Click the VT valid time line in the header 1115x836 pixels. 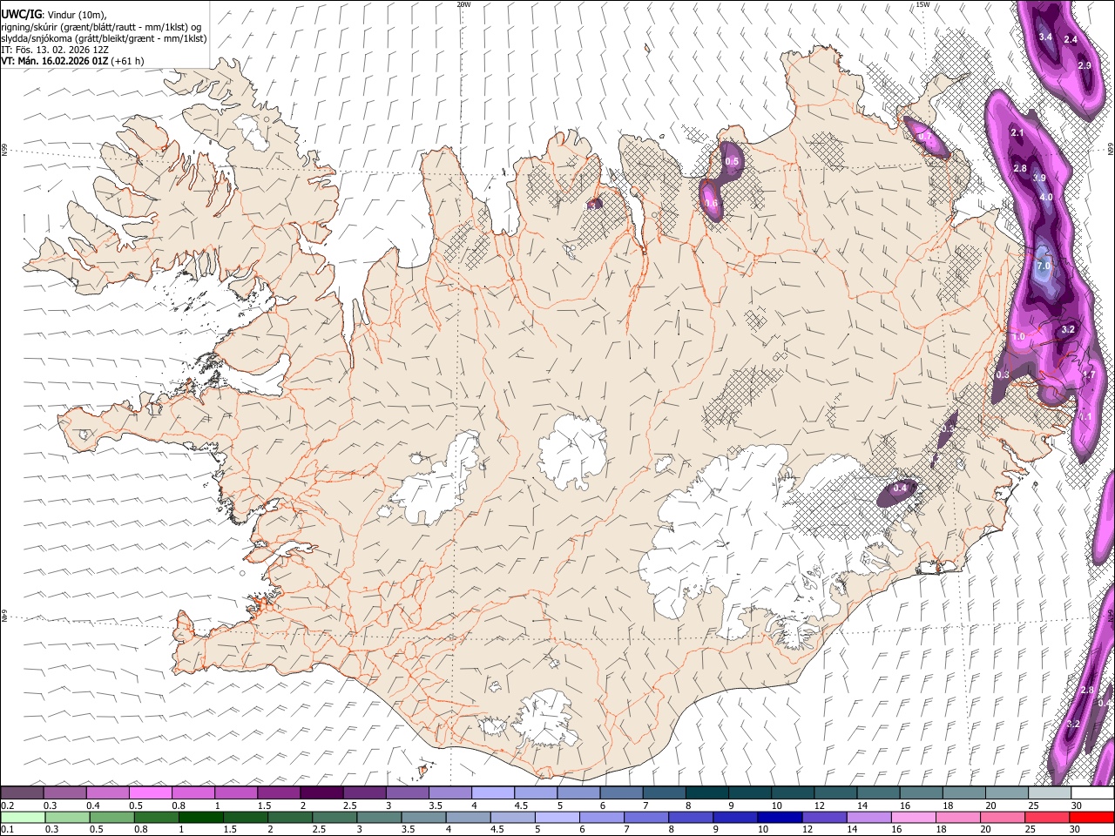pos(72,62)
